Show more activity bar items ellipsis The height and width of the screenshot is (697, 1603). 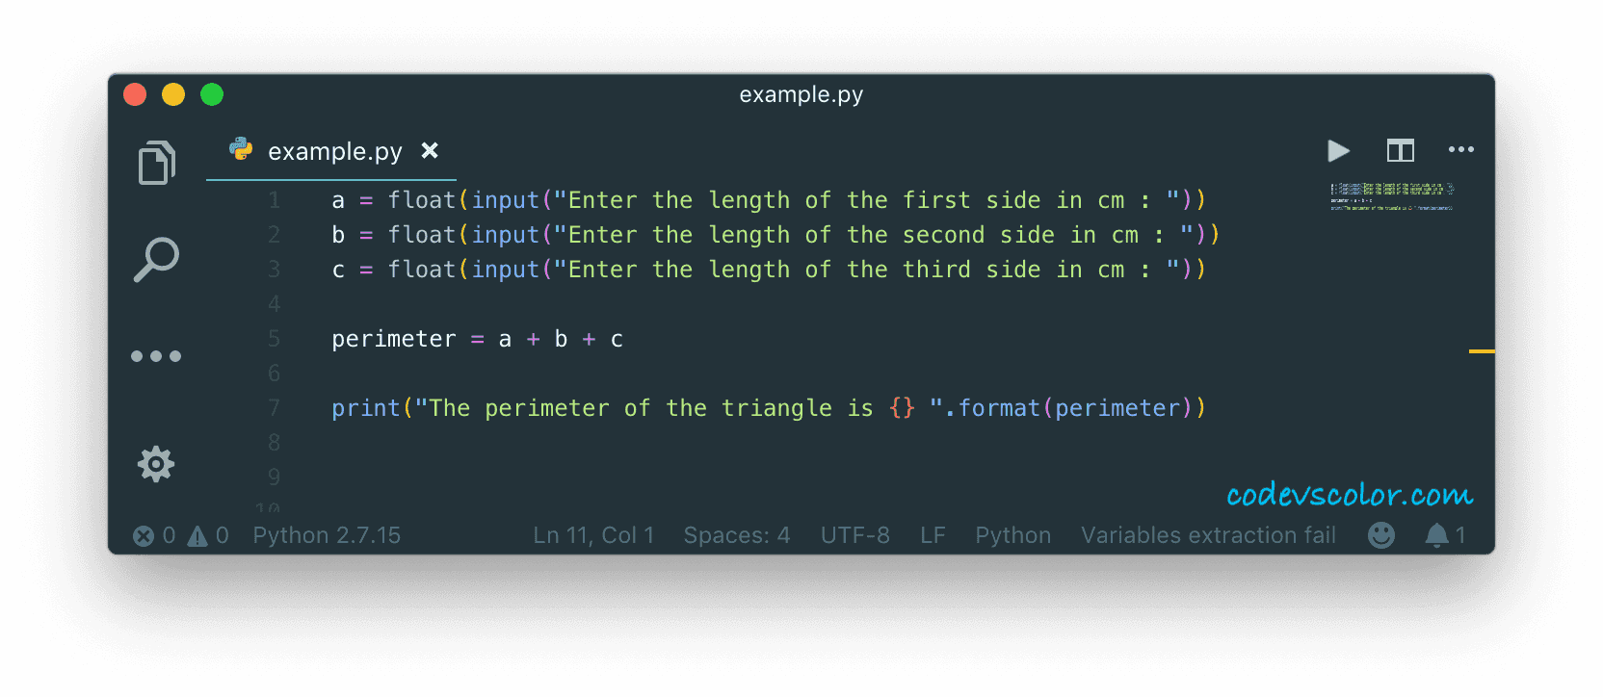click(x=156, y=356)
